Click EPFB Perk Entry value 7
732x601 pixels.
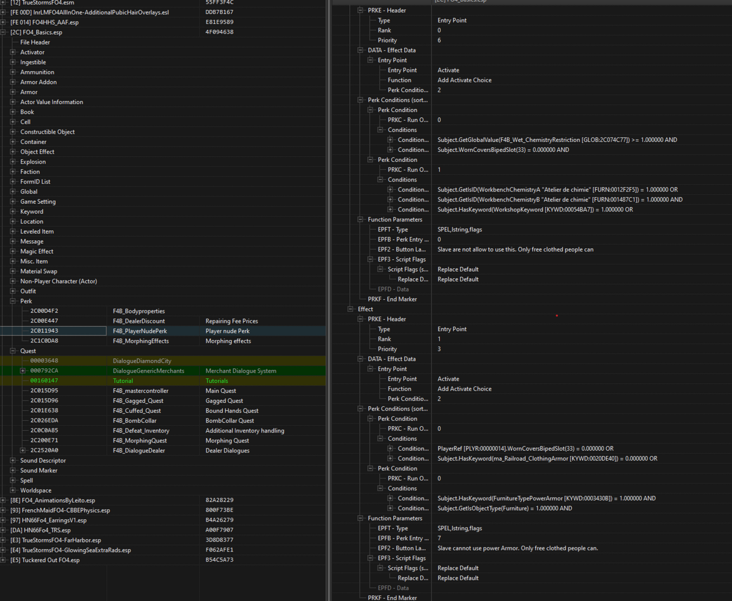click(439, 538)
